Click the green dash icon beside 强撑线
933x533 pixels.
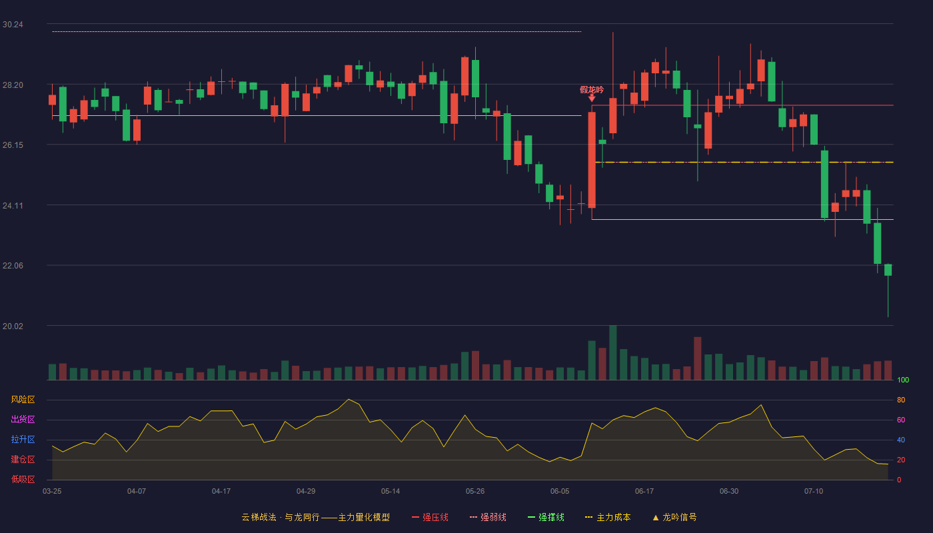click(x=531, y=517)
